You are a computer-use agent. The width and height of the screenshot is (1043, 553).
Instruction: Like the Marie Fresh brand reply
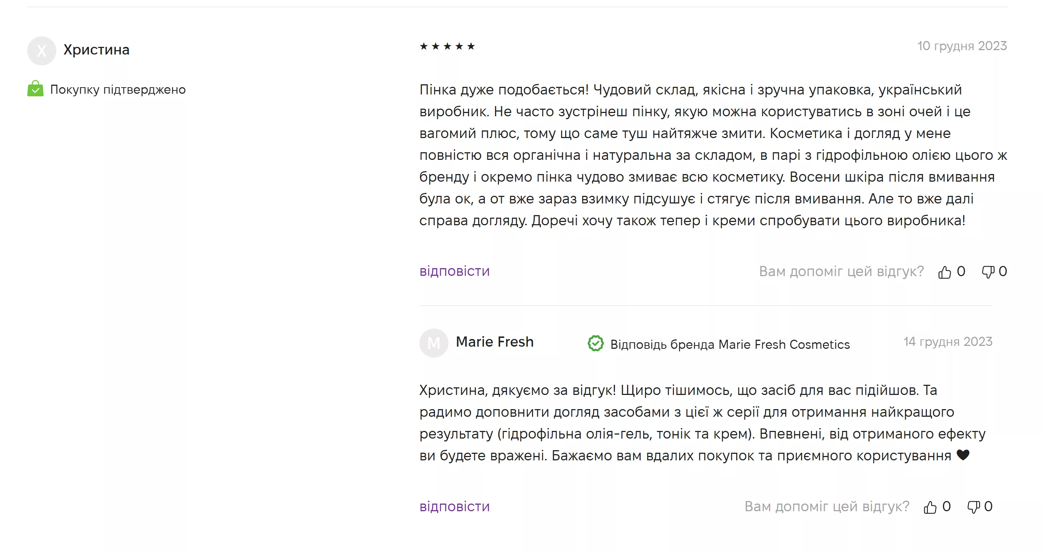tap(930, 507)
